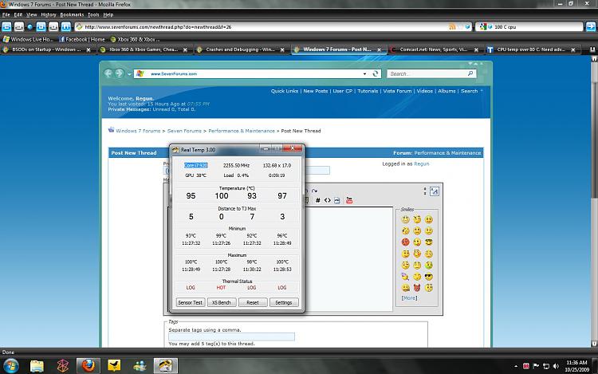Open Windows Live Hotmail bookmark

coord(28,39)
